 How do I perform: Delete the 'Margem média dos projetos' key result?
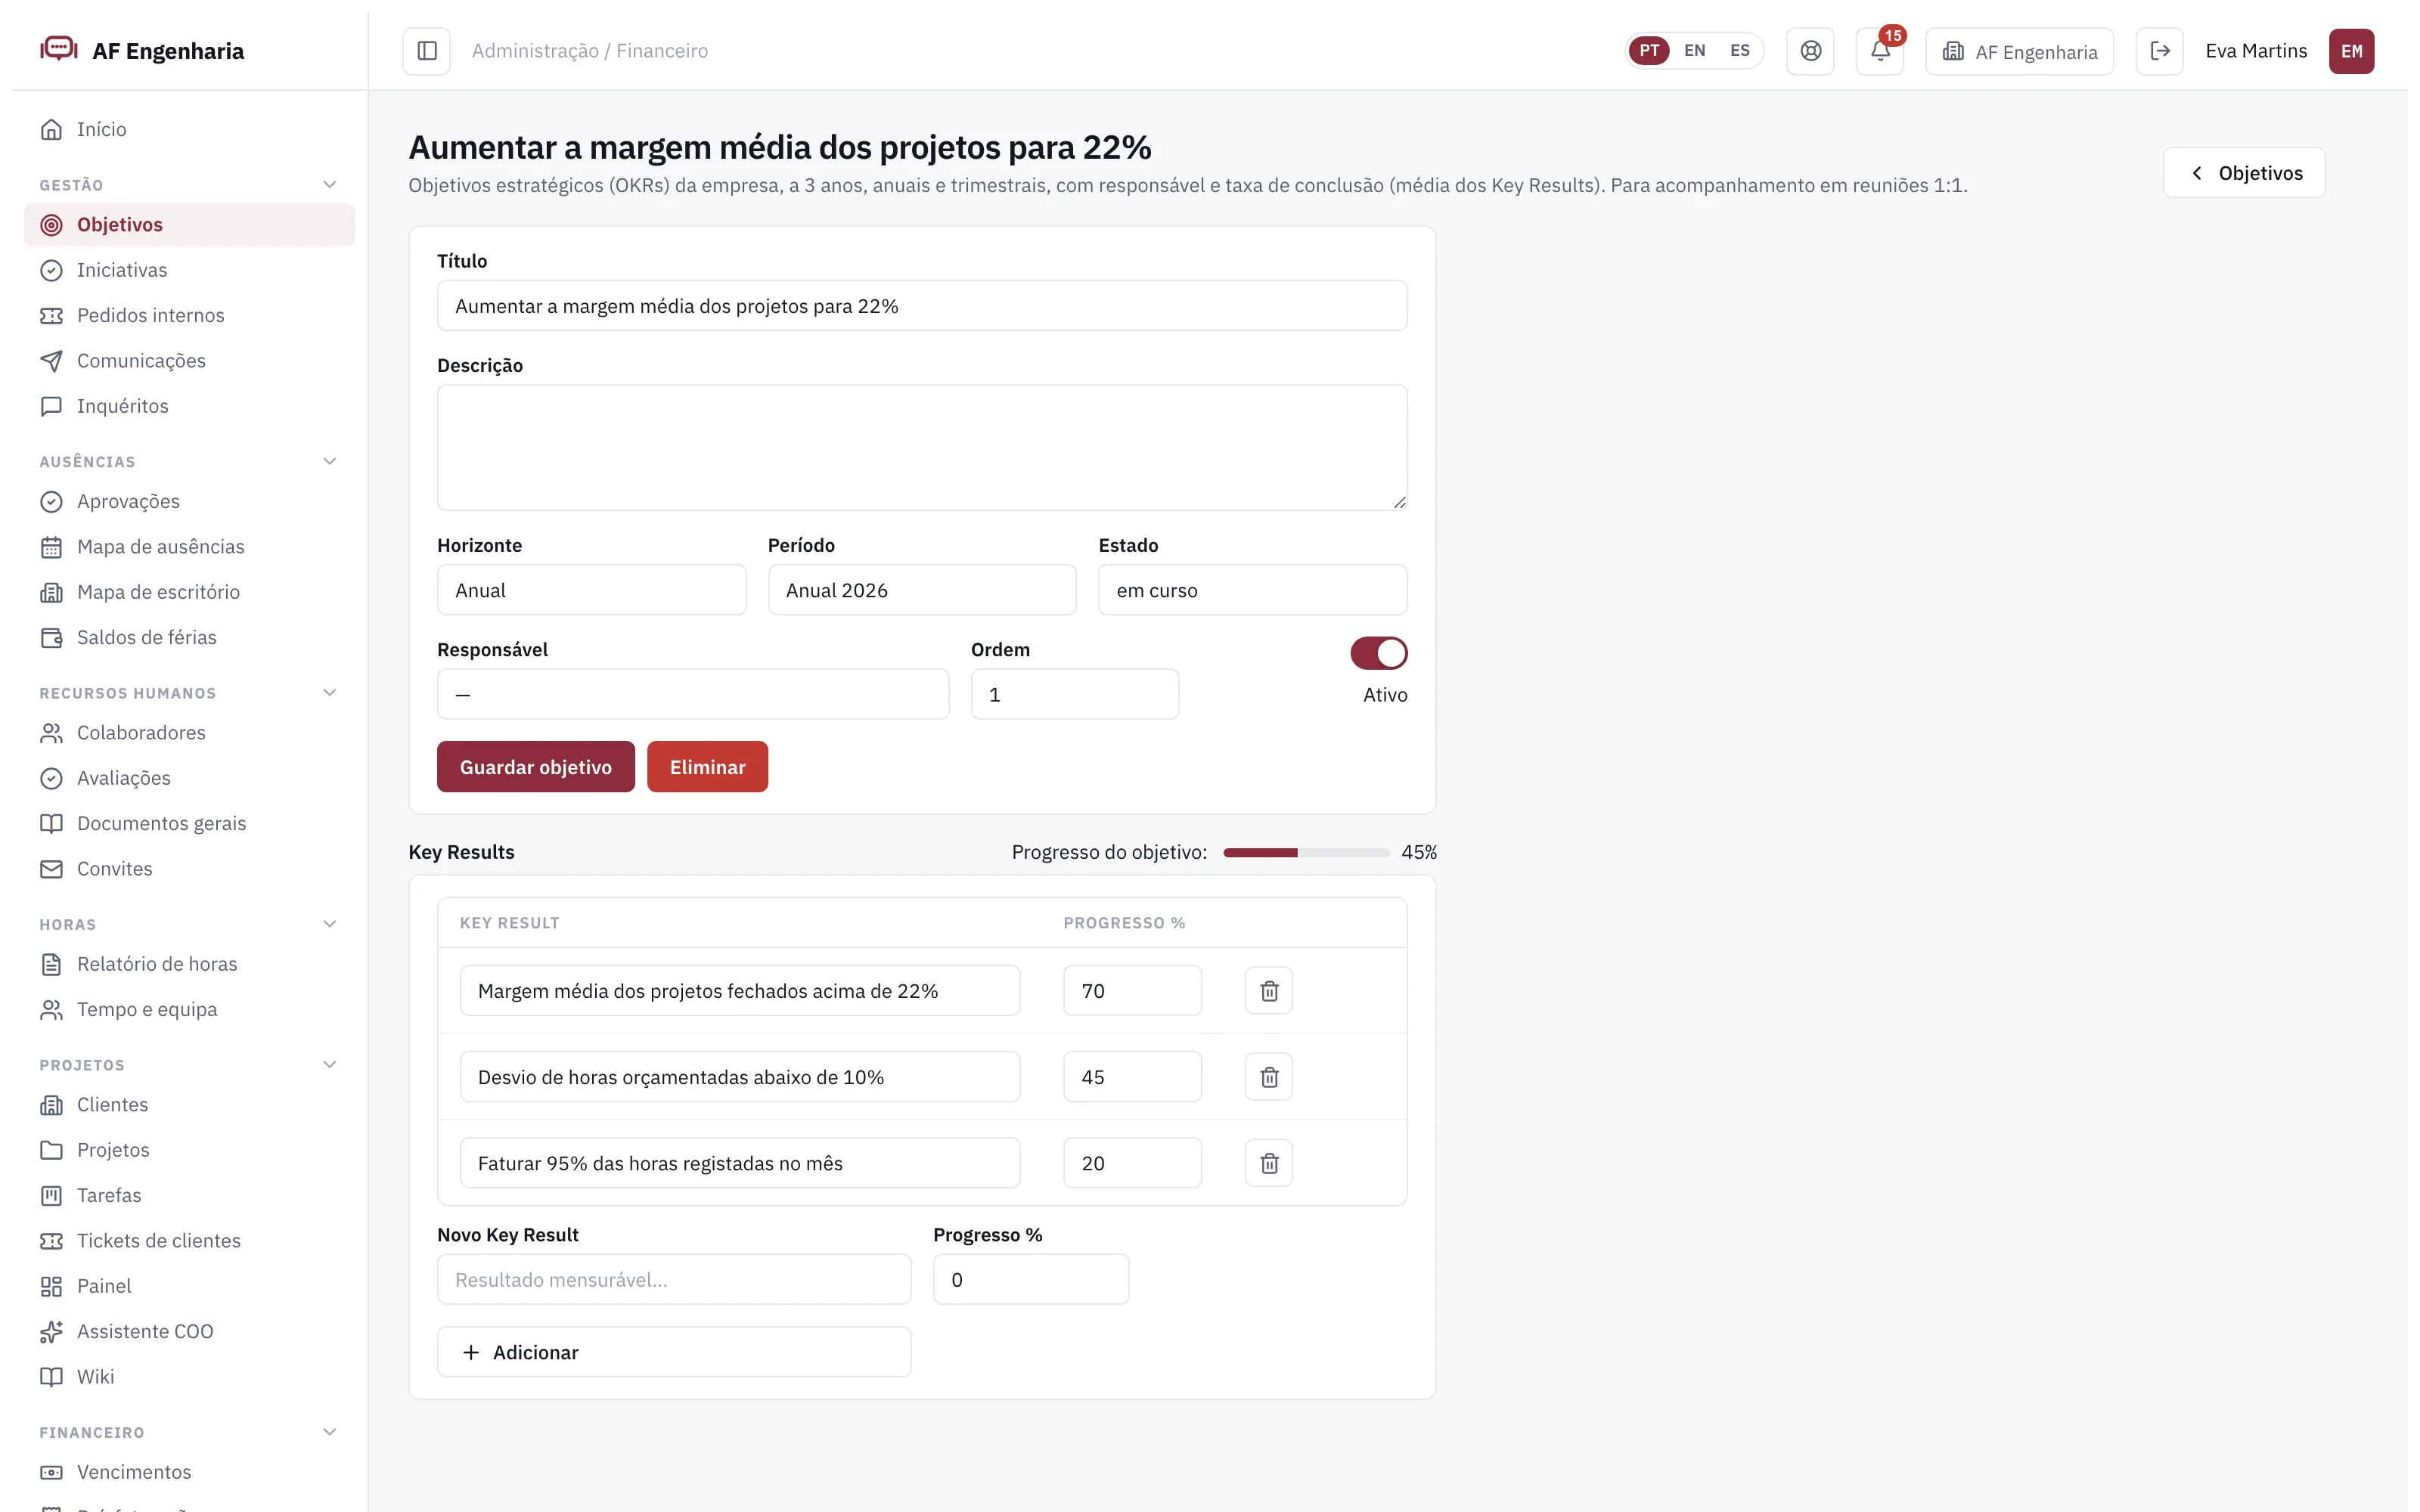(1269, 991)
